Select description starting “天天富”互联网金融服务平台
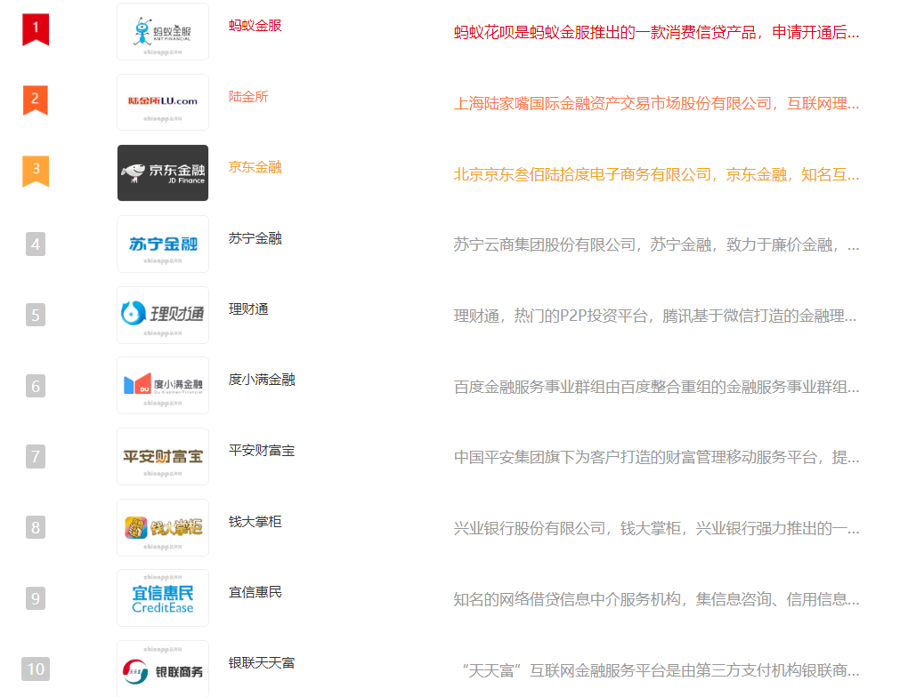The width and height of the screenshot is (908, 697). tap(660, 671)
